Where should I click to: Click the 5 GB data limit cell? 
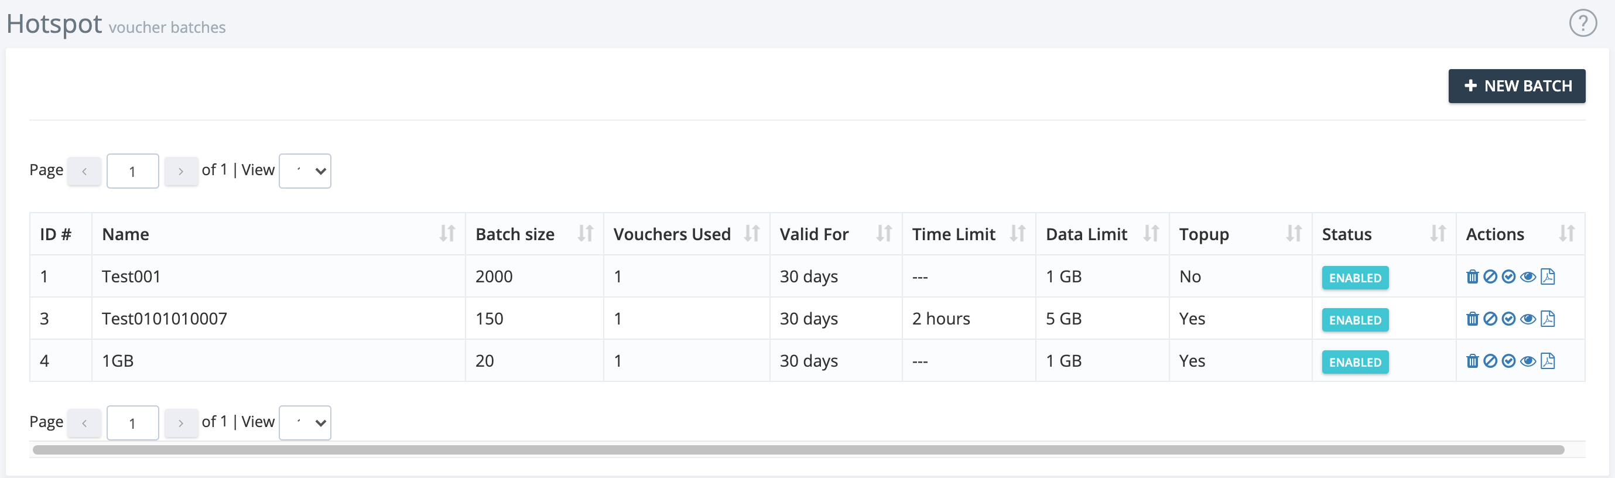click(1102, 319)
